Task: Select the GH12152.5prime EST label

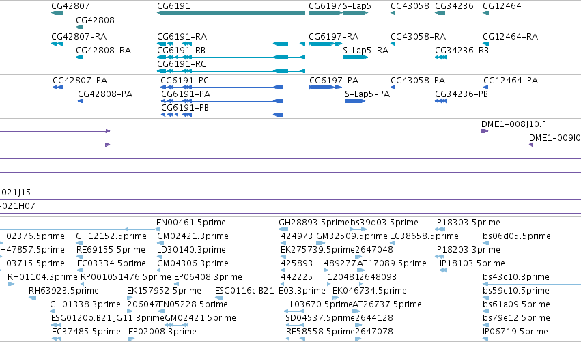Action: point(111,236)
